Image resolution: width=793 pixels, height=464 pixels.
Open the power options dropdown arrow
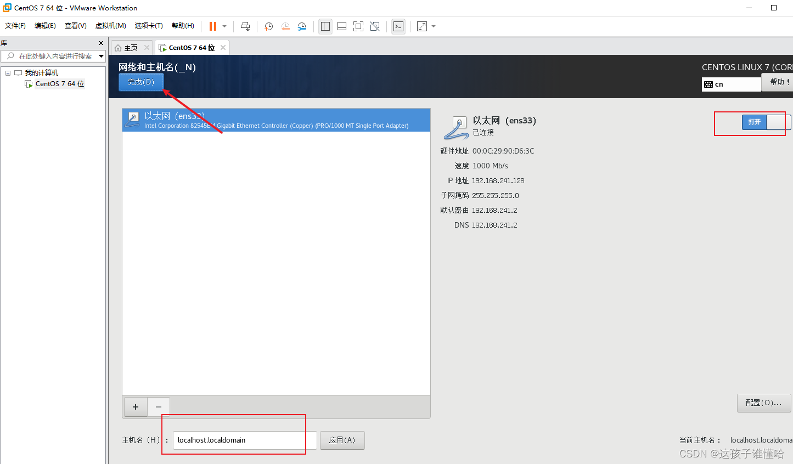[x=224, y=26]
